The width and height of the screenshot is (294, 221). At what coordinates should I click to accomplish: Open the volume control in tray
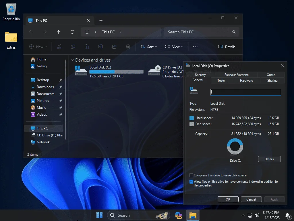point(257,215)
